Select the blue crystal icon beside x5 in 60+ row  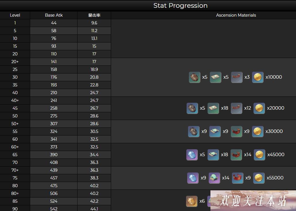click(192, 155)
